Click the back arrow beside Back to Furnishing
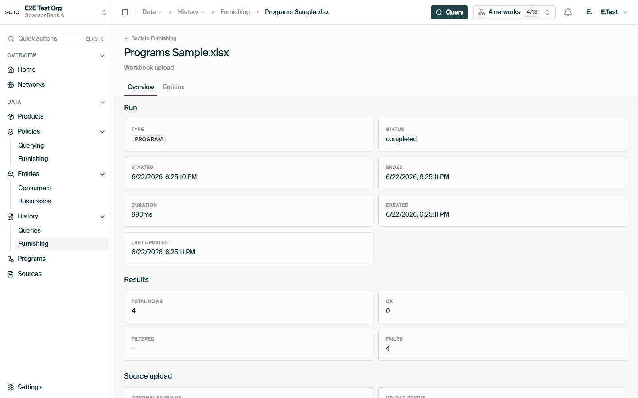This screenshot has height=398, width=638. [127, 38]
